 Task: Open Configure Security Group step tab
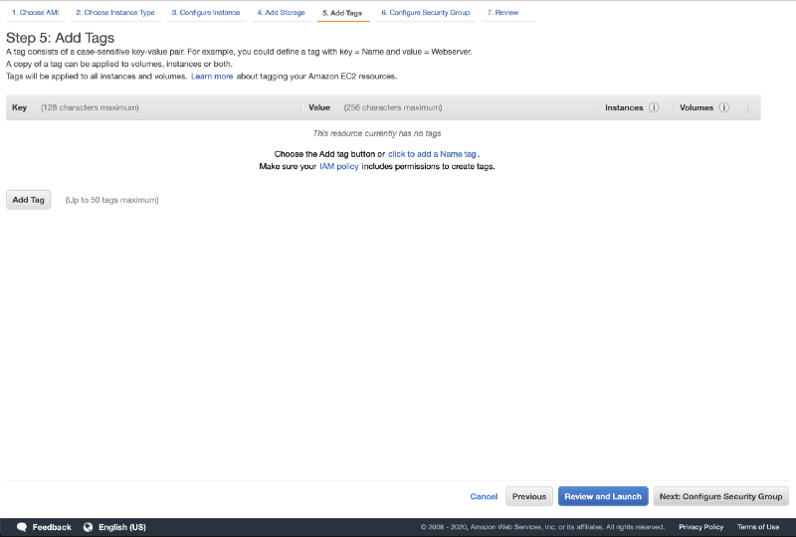(x=426, y=13)
